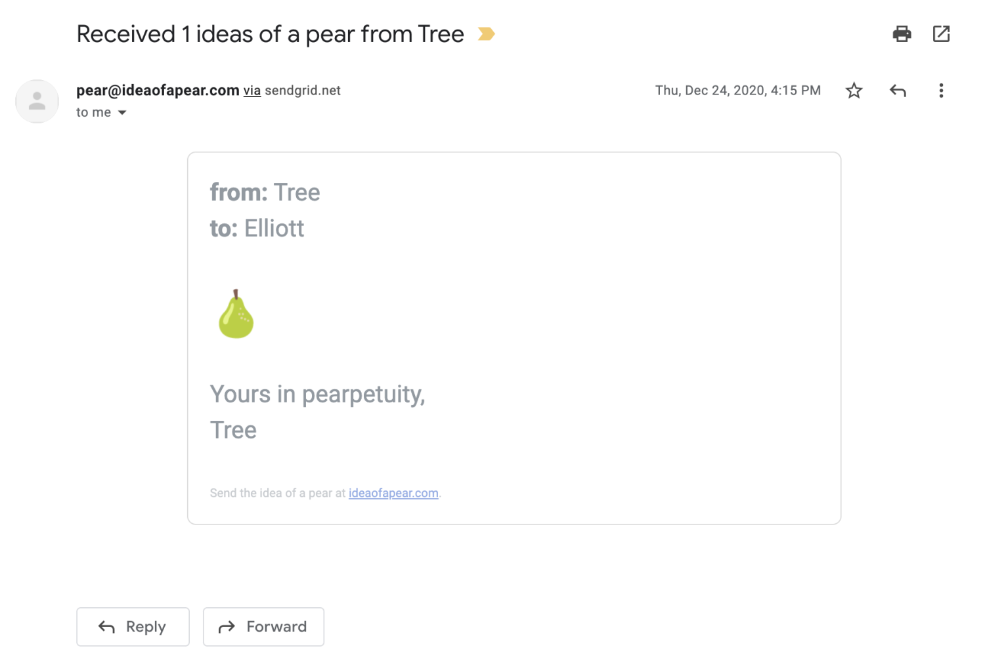Open the ideaofapear.com link
Screen dimensions: 985x665
coord(393,493)
